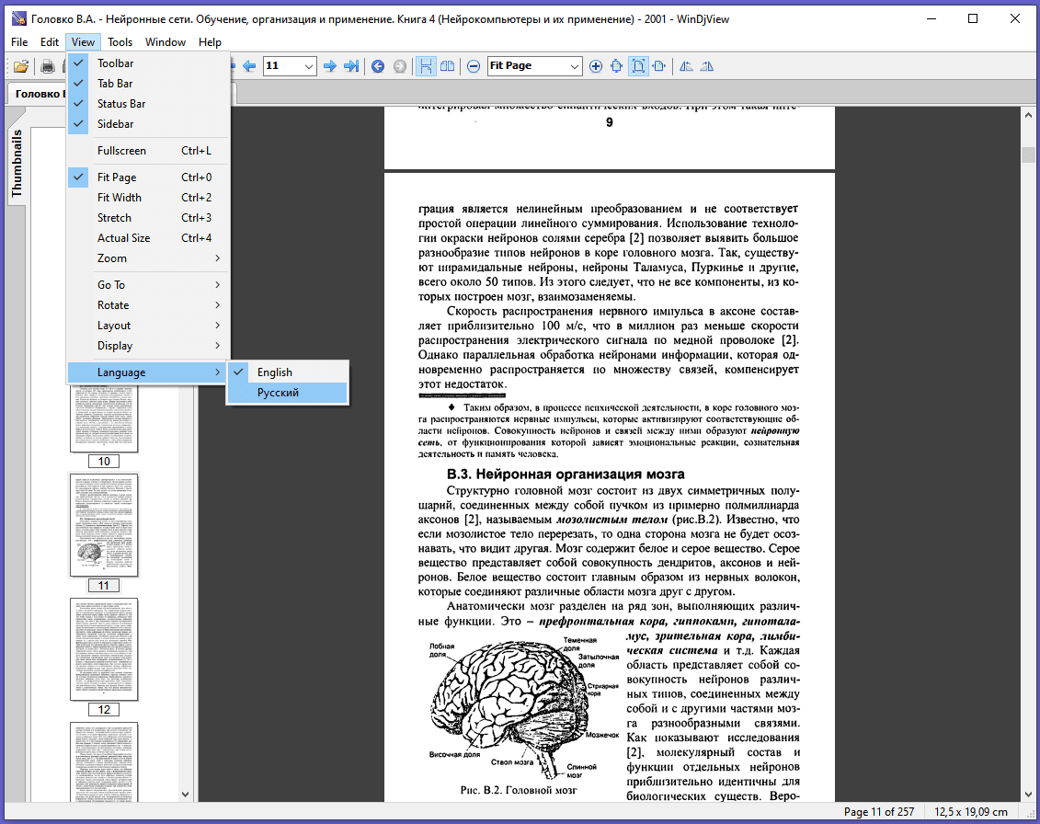Viewport: 1040px width, 824px height.
Task: Jump to last page button
Action: (350, 66)
